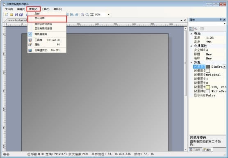Choose 显示布局对话框 menu entry
228x158 pixels.
click(47, 28)
